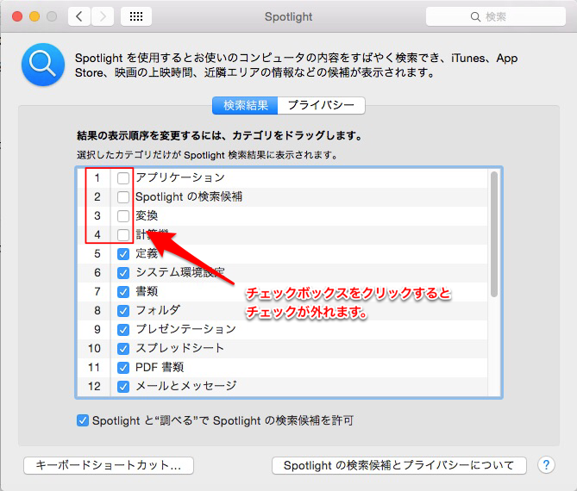Screen dimensions: 577x491
Task: Select the メールとメッセージ row text
Action: [185, 386]
